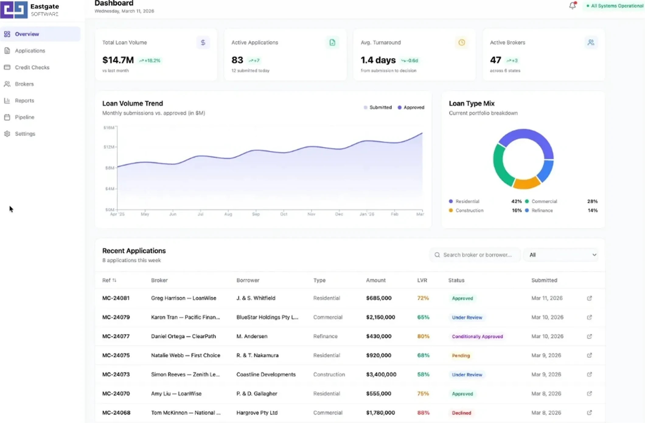Viewport: 645px width, 423px height.
Task: Open Settings in the sidebar
Action: [40, 134]
